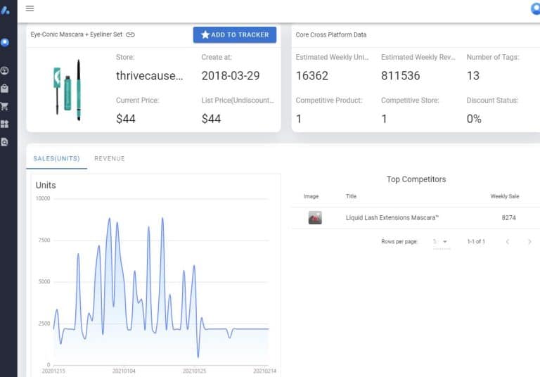
Task: Go to the previous competitors page
Action: click(506, 242)
